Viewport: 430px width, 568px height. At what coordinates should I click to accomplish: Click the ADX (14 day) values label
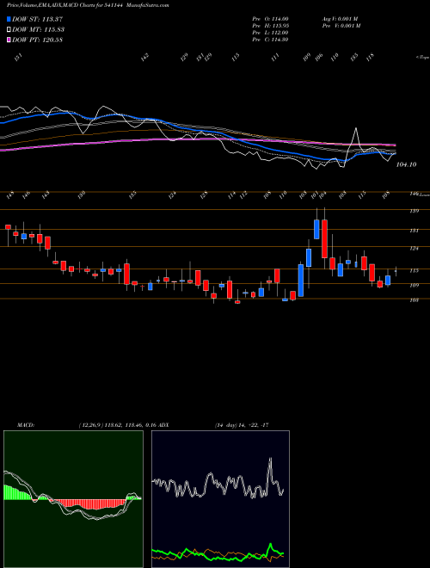[242, 425]
